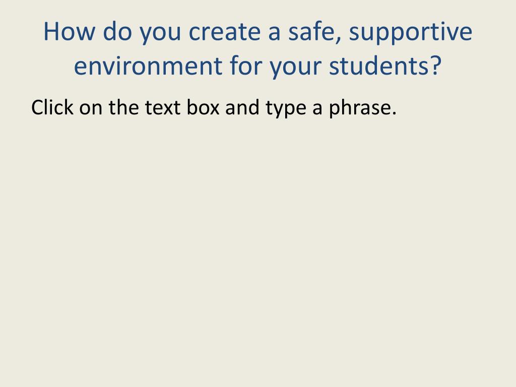Click the word 'for' in the heading
The image size is (516, 387).
point(245,65)
